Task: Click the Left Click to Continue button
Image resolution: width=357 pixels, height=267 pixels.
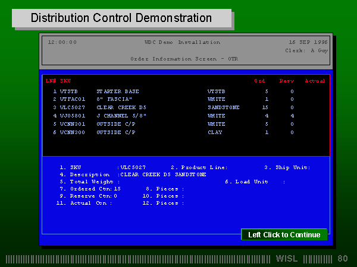Action: tap(284, 234)
